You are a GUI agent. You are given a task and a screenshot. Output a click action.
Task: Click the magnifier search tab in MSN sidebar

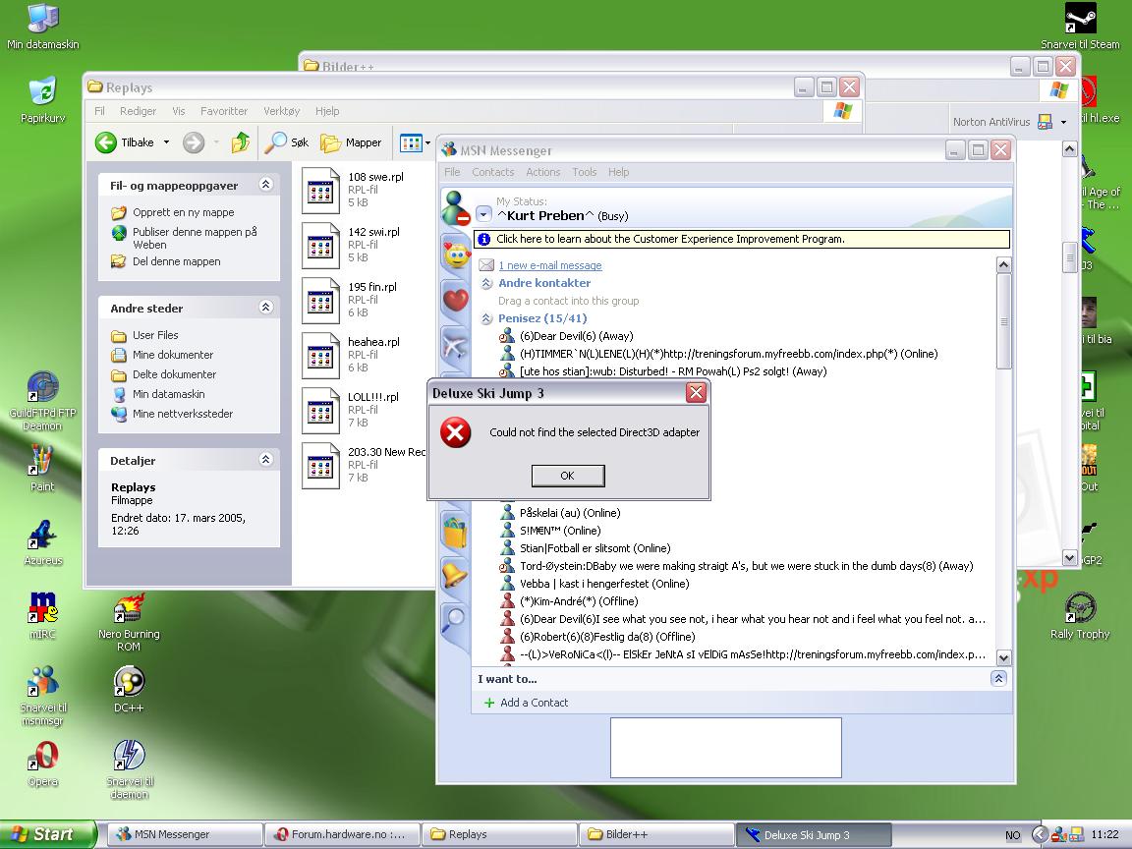[x=455, y=619]
